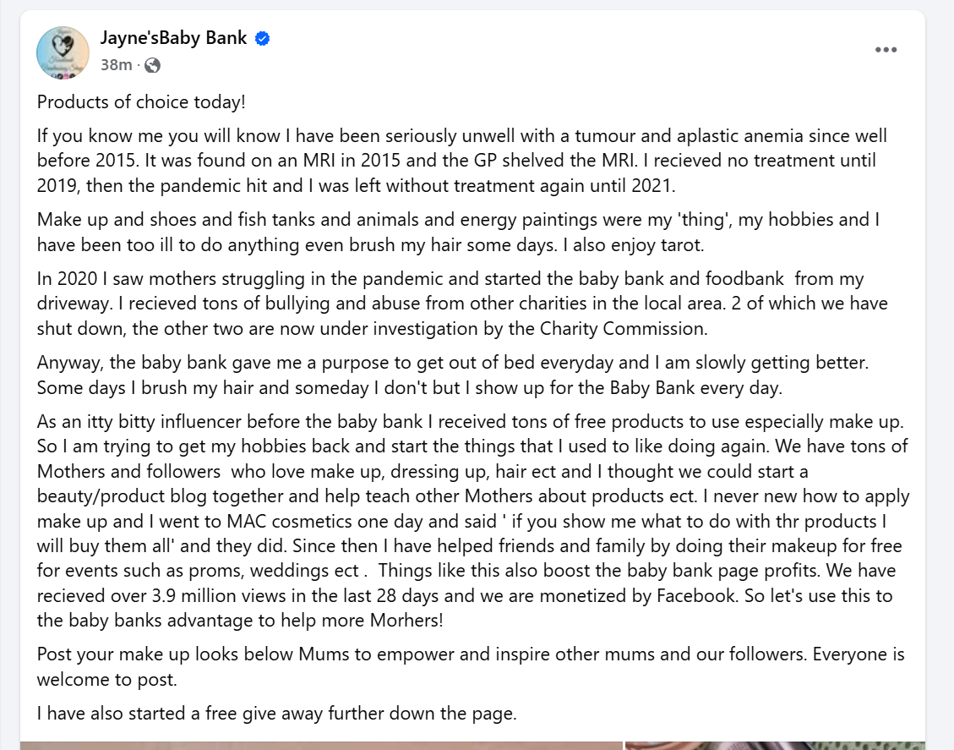The image size is (954, 750).
Task: Open the Jayne'sBaby Bank page name link
Action: tap(173, 38)
